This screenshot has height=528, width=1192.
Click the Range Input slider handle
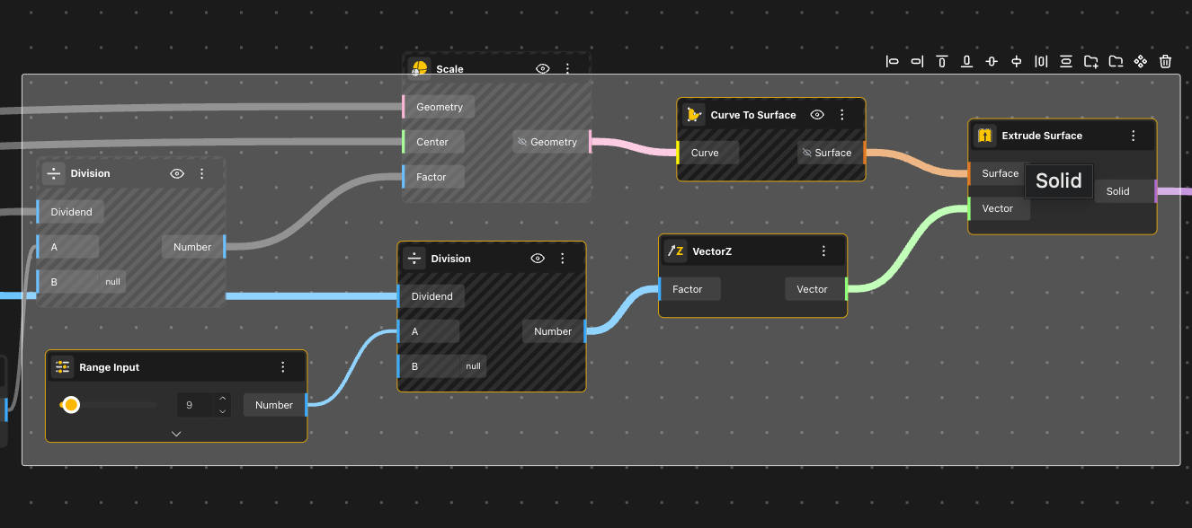coord(71,405)
